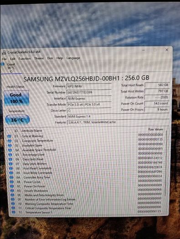Open the Language menu
This screenshot has height=239, width=180.
pos(73,58)
